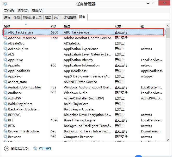The width and height of the screenshot is (172, 157).
Task: Click the DcomLaunch group cell
Action: click(151, 131)
